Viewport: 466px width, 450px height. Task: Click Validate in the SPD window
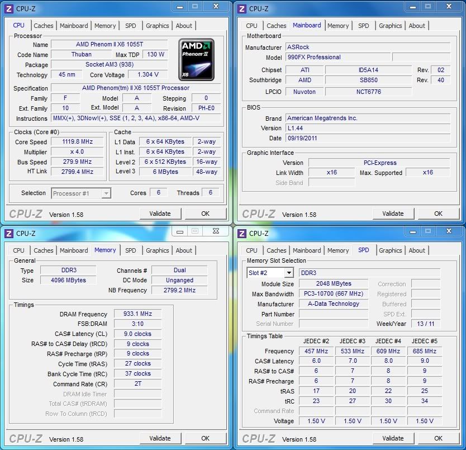(x=393, y=438)
